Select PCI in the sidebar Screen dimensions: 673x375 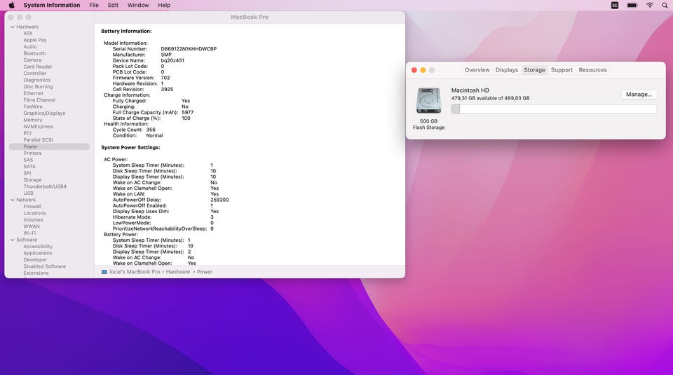tap(27, 133)
